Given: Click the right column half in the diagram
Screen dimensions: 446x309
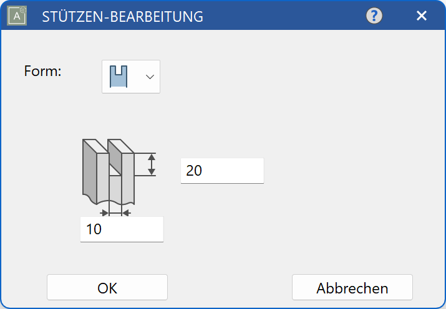Looking at the screenshot, I should (127, 178).
